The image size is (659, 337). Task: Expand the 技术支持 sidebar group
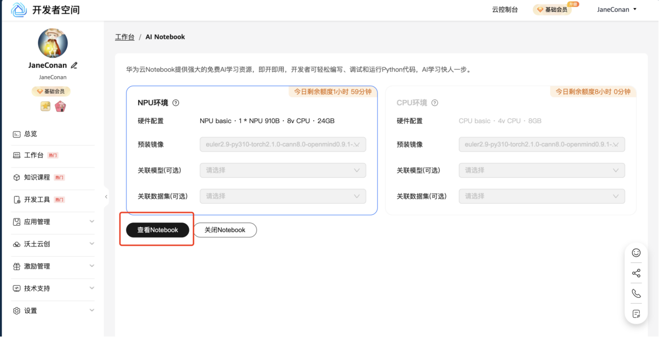pyautogui.click(x=92, y=288)
